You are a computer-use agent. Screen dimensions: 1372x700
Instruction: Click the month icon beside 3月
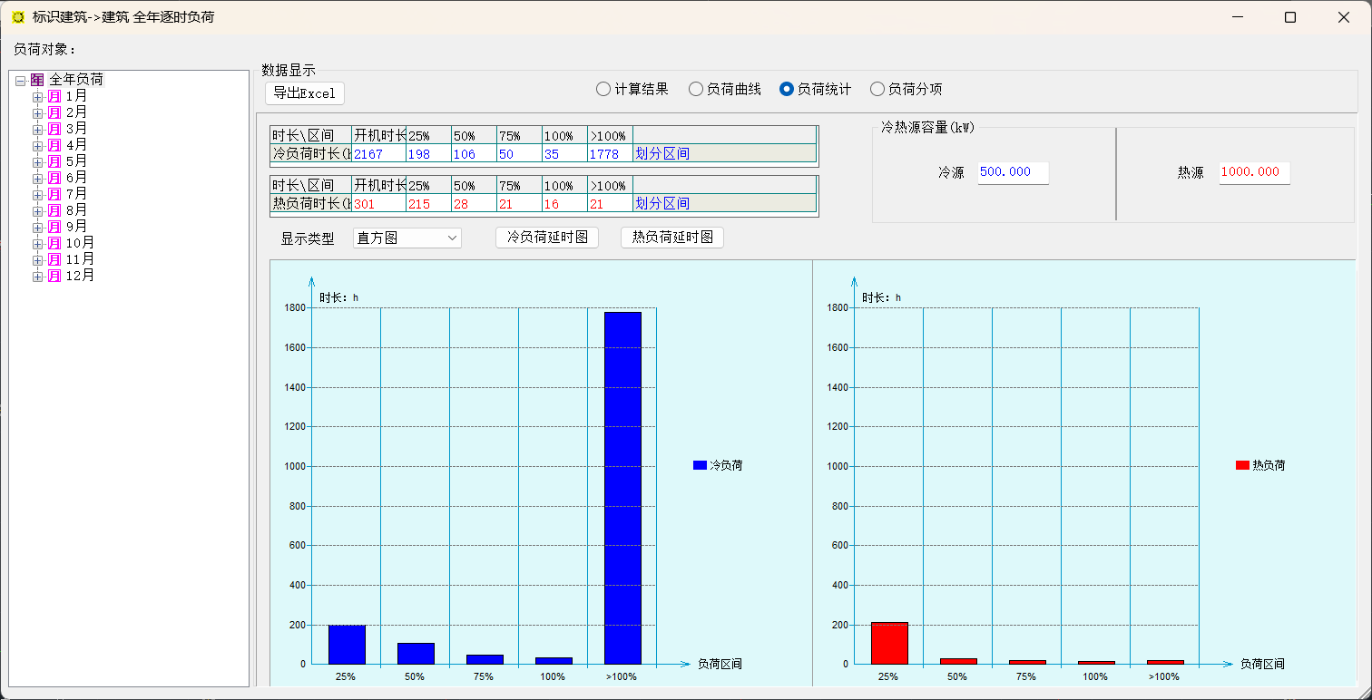[x=54, y=129]
